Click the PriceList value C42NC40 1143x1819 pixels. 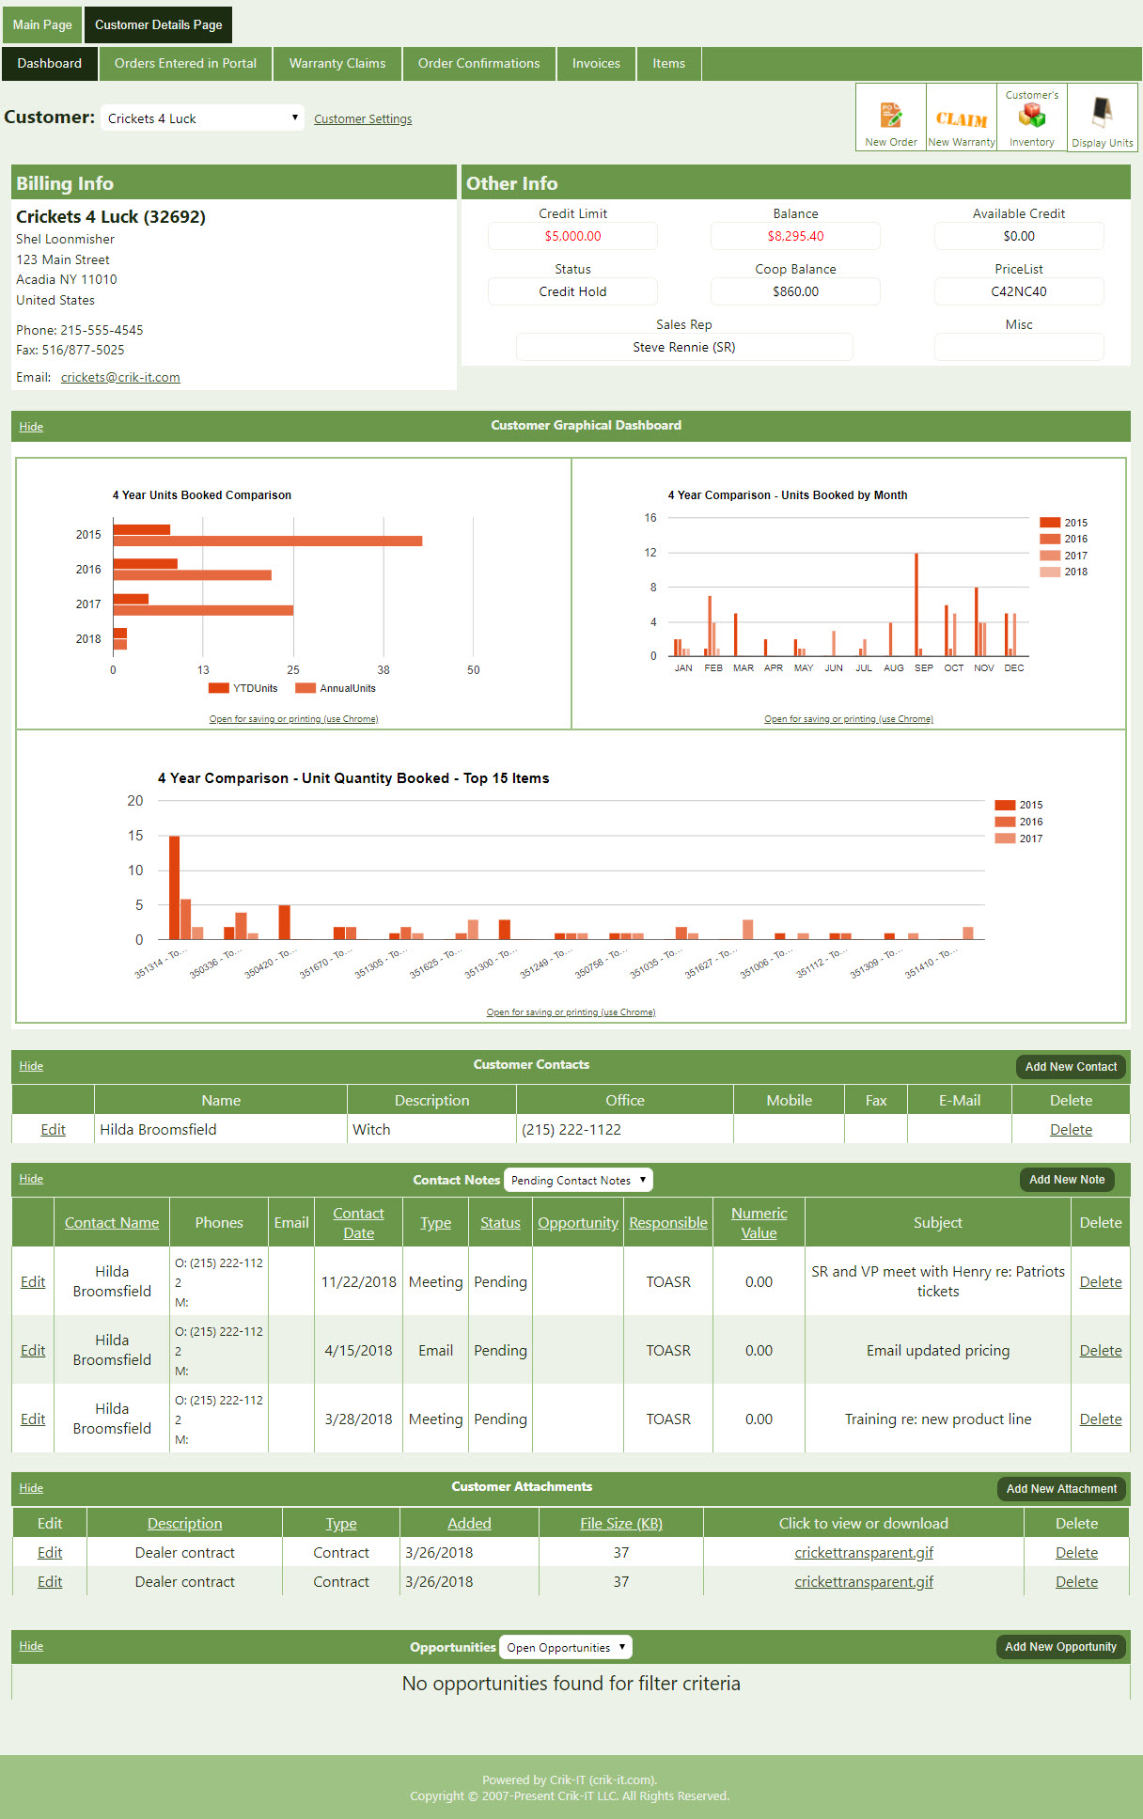[1019, 291]
